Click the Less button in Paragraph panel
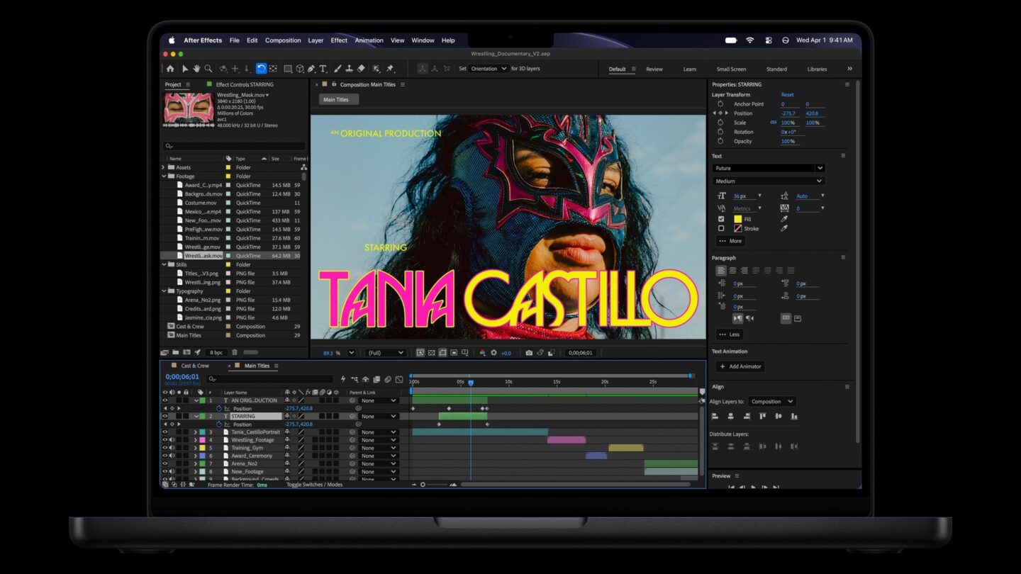 pos(729,334)
